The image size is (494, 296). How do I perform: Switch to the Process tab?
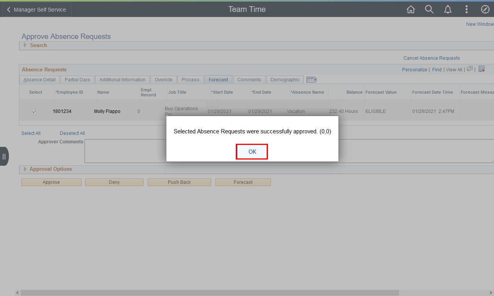(190, 80)
